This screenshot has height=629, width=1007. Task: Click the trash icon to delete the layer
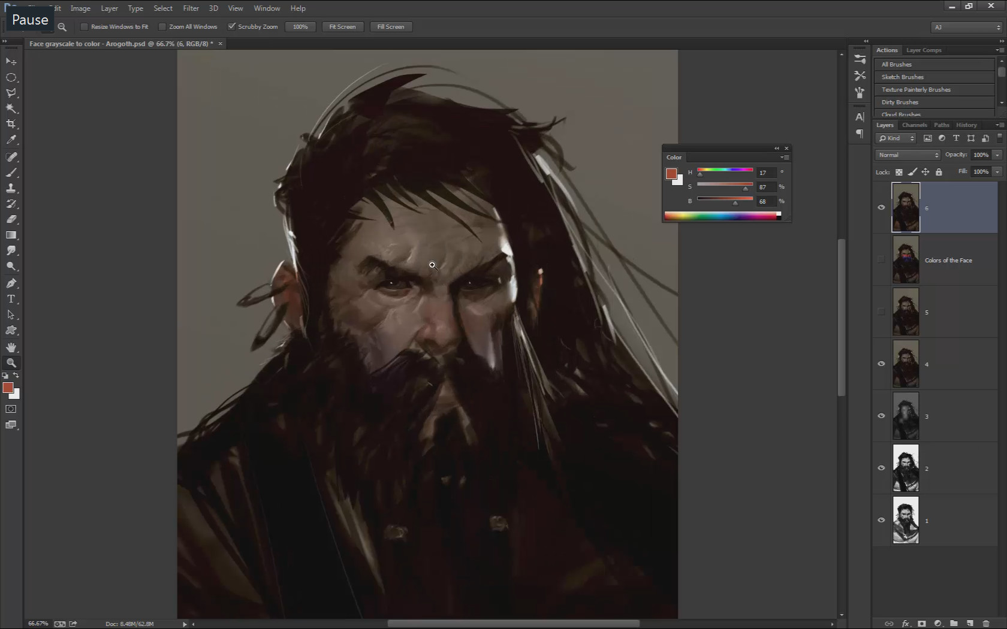click(986, 624)
